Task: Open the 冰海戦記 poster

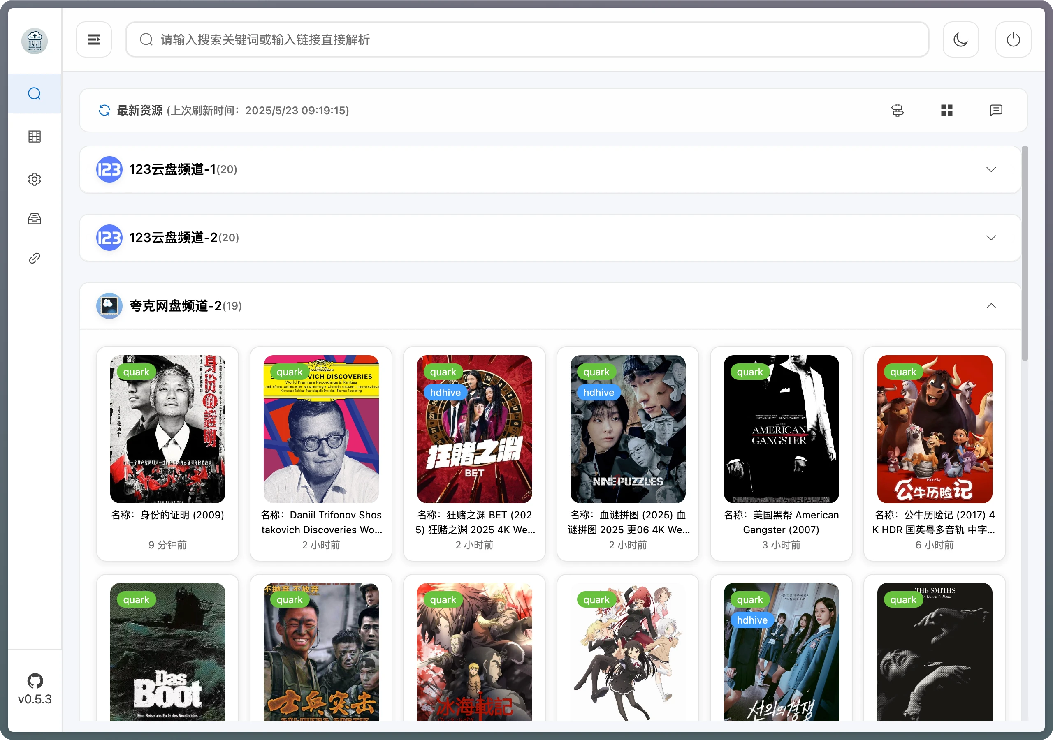Action: (x=474, y=652)
